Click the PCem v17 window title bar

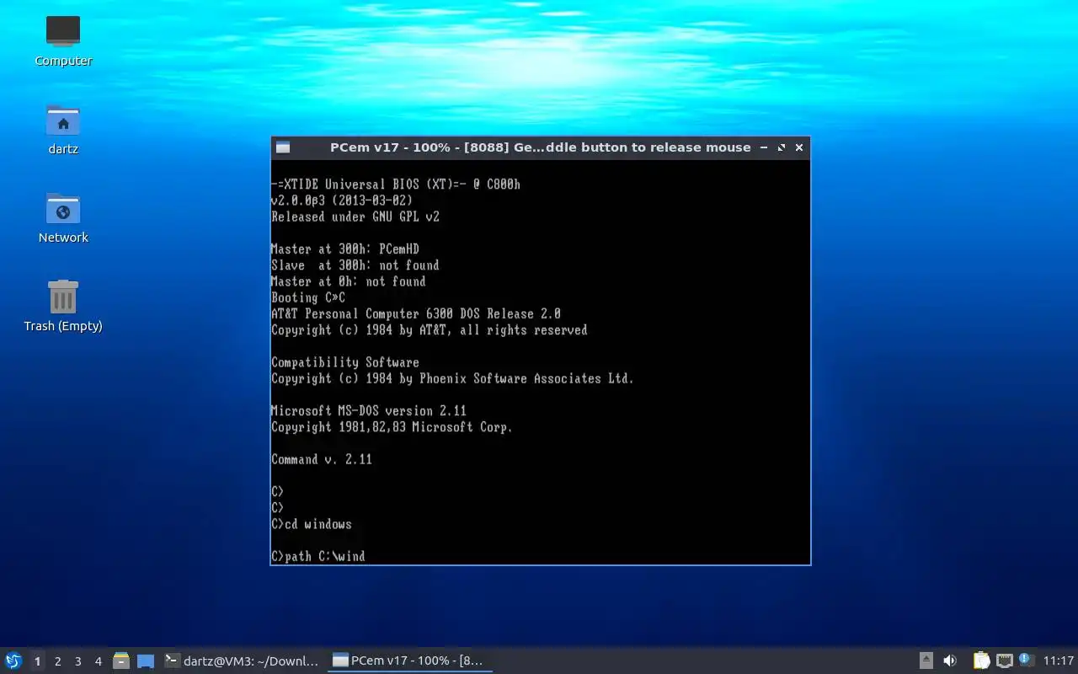540,147
